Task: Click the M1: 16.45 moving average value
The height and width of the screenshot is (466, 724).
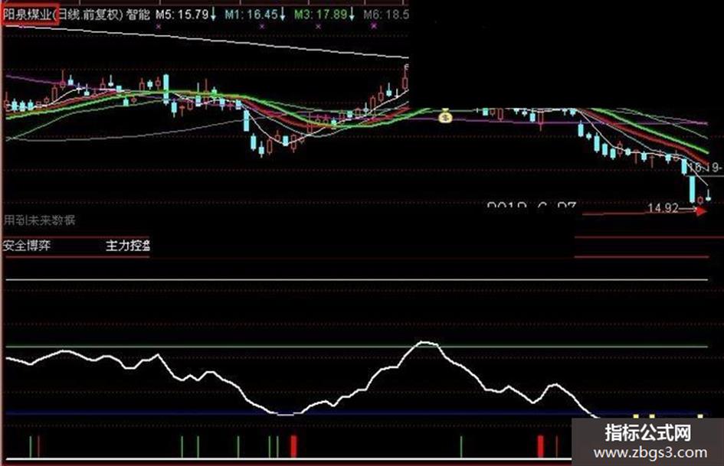Action: pyautogui.click(x=251, y=15)
